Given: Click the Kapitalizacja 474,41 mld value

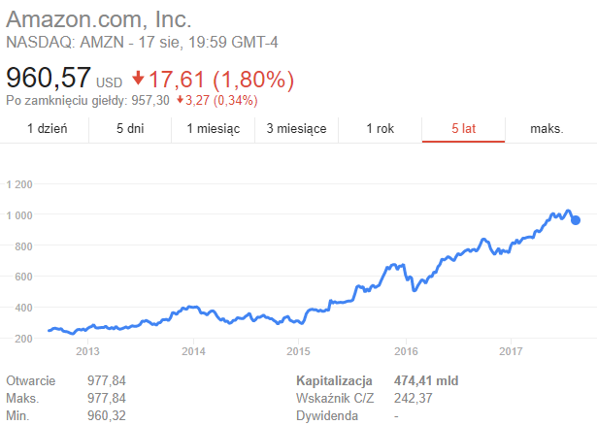Looking at the screenshot, I should point(426,381).
